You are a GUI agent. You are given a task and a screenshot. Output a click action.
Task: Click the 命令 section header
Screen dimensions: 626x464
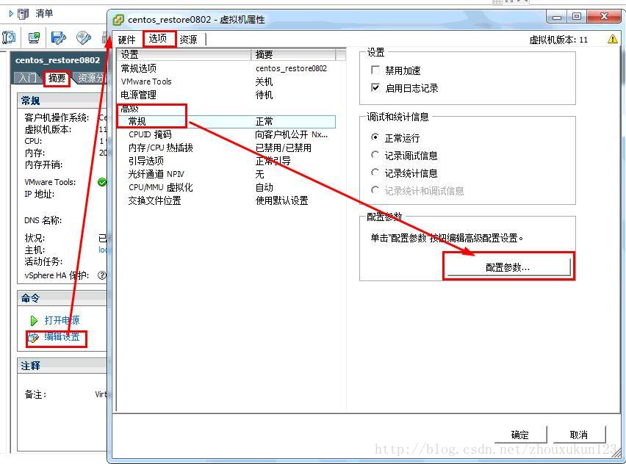pos(62,298)
